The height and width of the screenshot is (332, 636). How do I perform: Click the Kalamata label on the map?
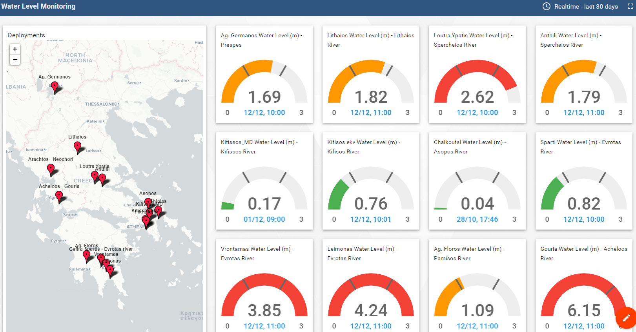(79, 269)
